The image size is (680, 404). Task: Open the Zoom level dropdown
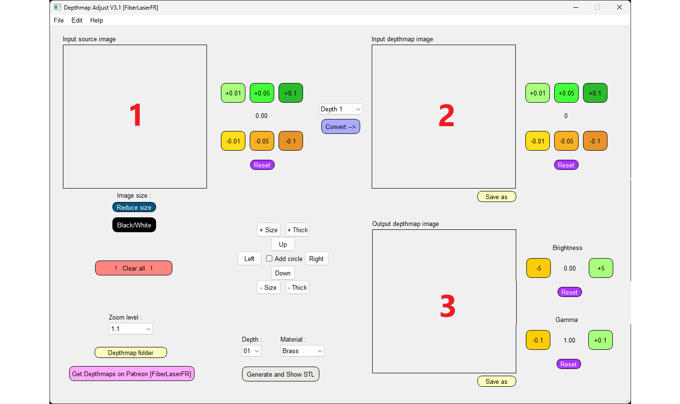point(131,329)
